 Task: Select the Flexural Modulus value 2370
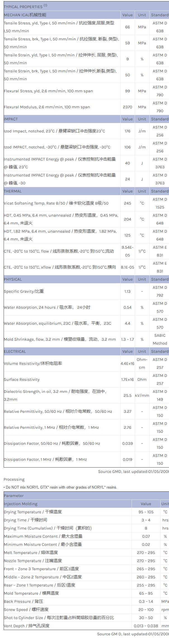tap(127, 107)
